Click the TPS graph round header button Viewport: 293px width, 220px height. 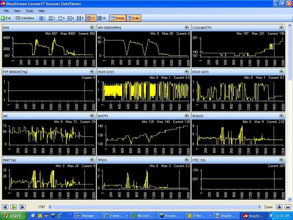pyautogui.click(x=187, y=160)
